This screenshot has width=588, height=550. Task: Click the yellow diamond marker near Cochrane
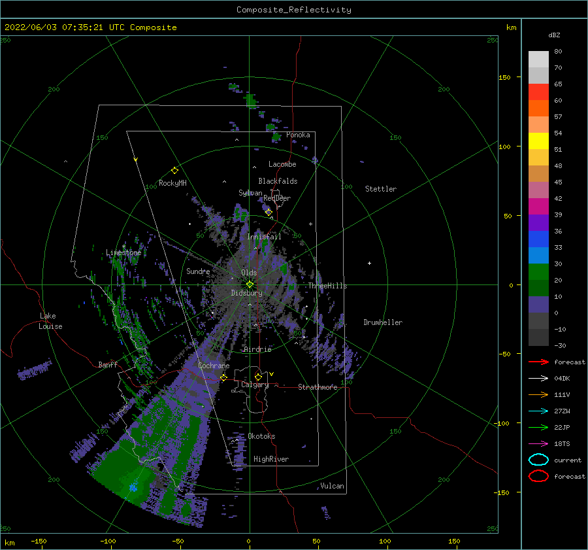coord(223,378)
